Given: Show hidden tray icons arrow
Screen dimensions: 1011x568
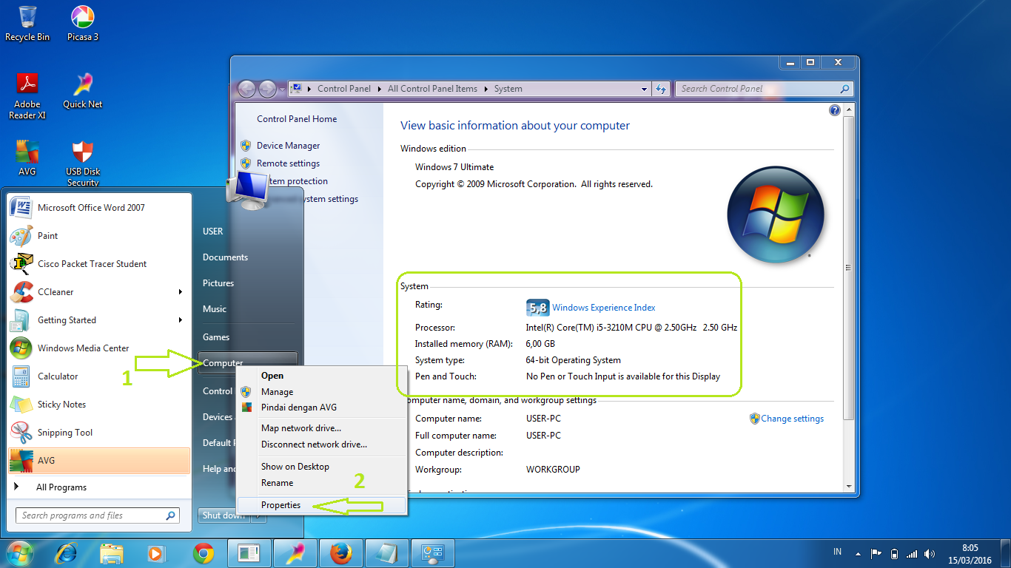Looking at the screenshot, I should coord(857,553).
